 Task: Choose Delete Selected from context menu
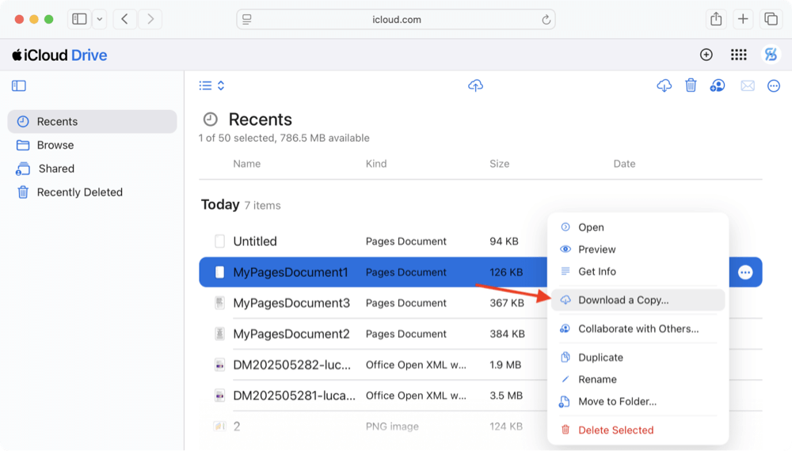[638, 430]
